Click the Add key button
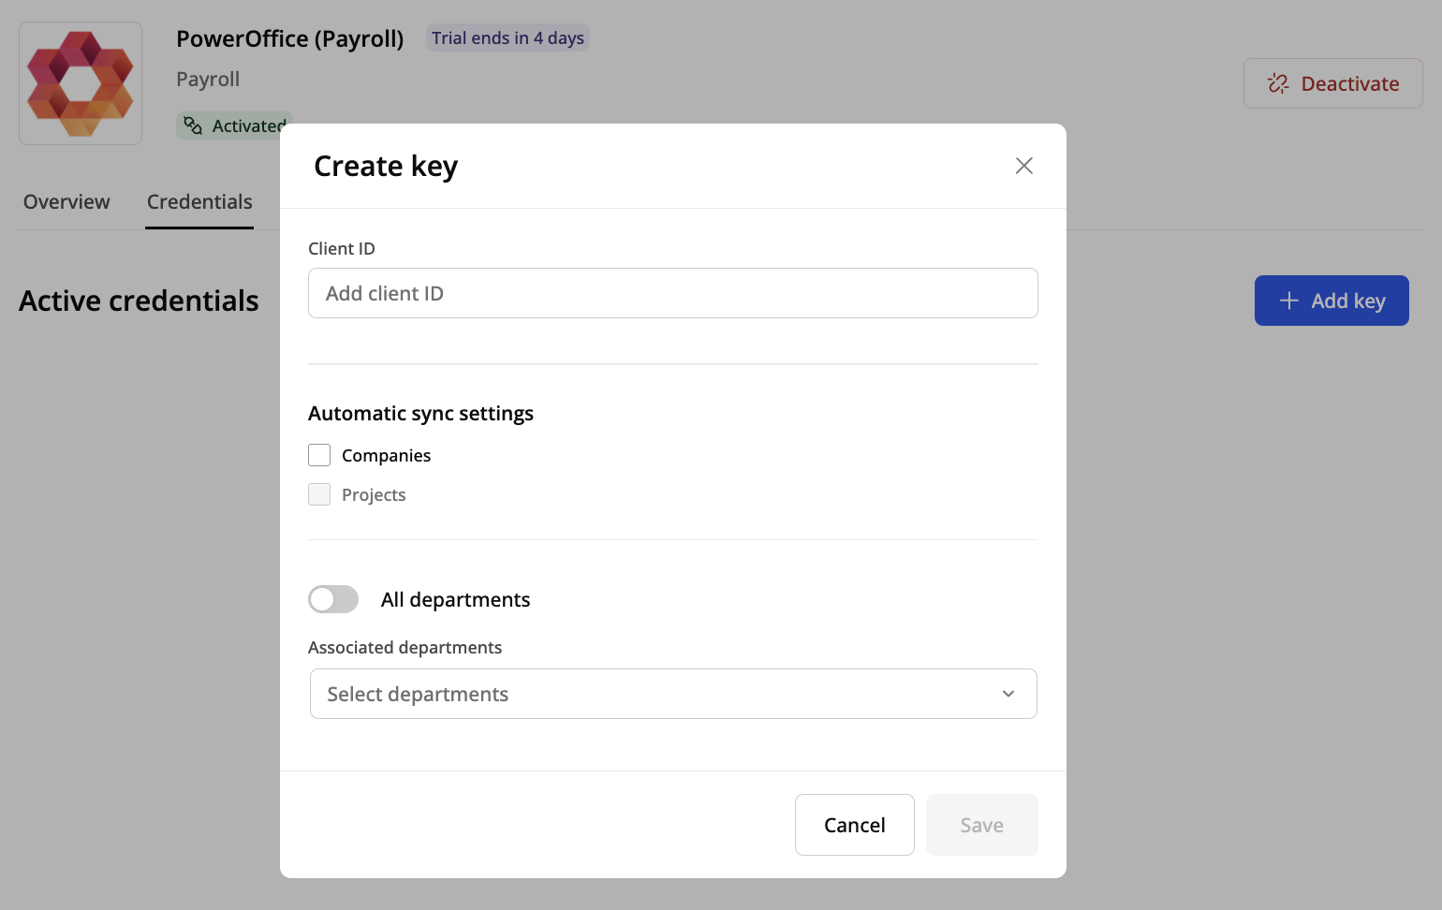The height and width of the screenshot is (910, 1442). pos(1332,301)
